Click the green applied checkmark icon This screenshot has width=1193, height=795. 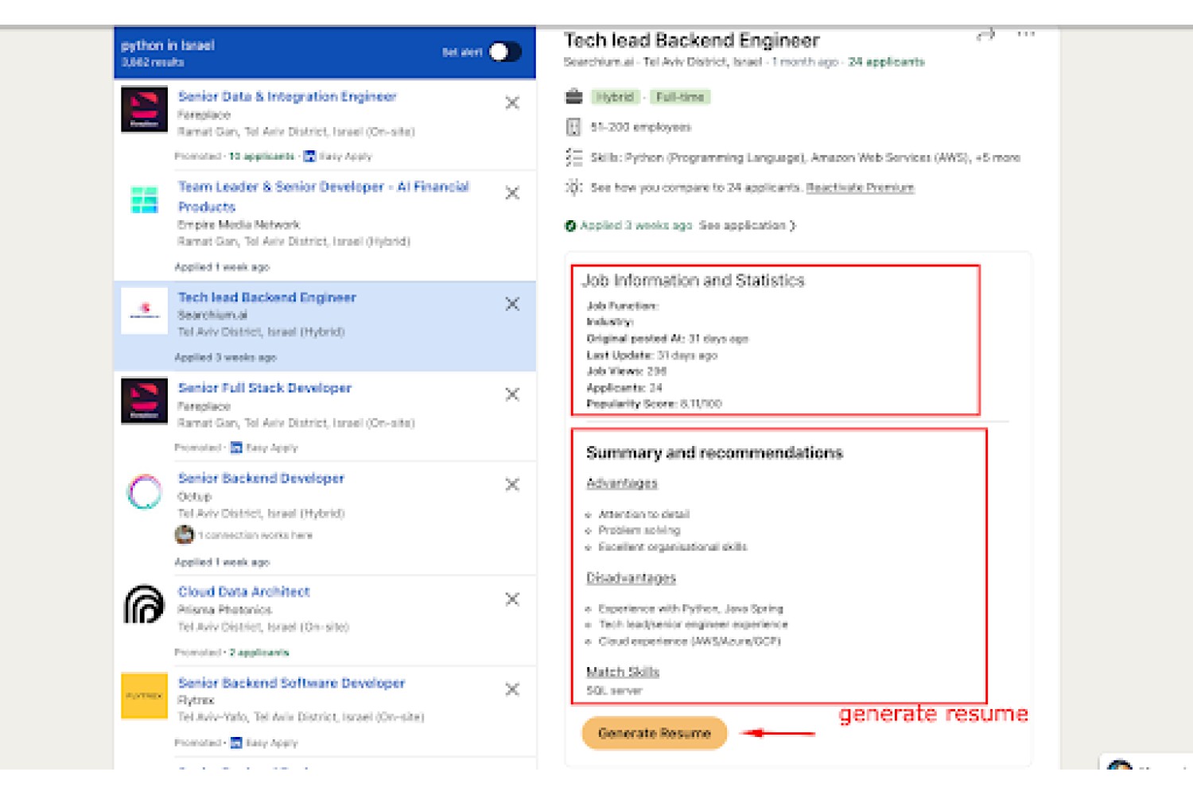[570, 226]
